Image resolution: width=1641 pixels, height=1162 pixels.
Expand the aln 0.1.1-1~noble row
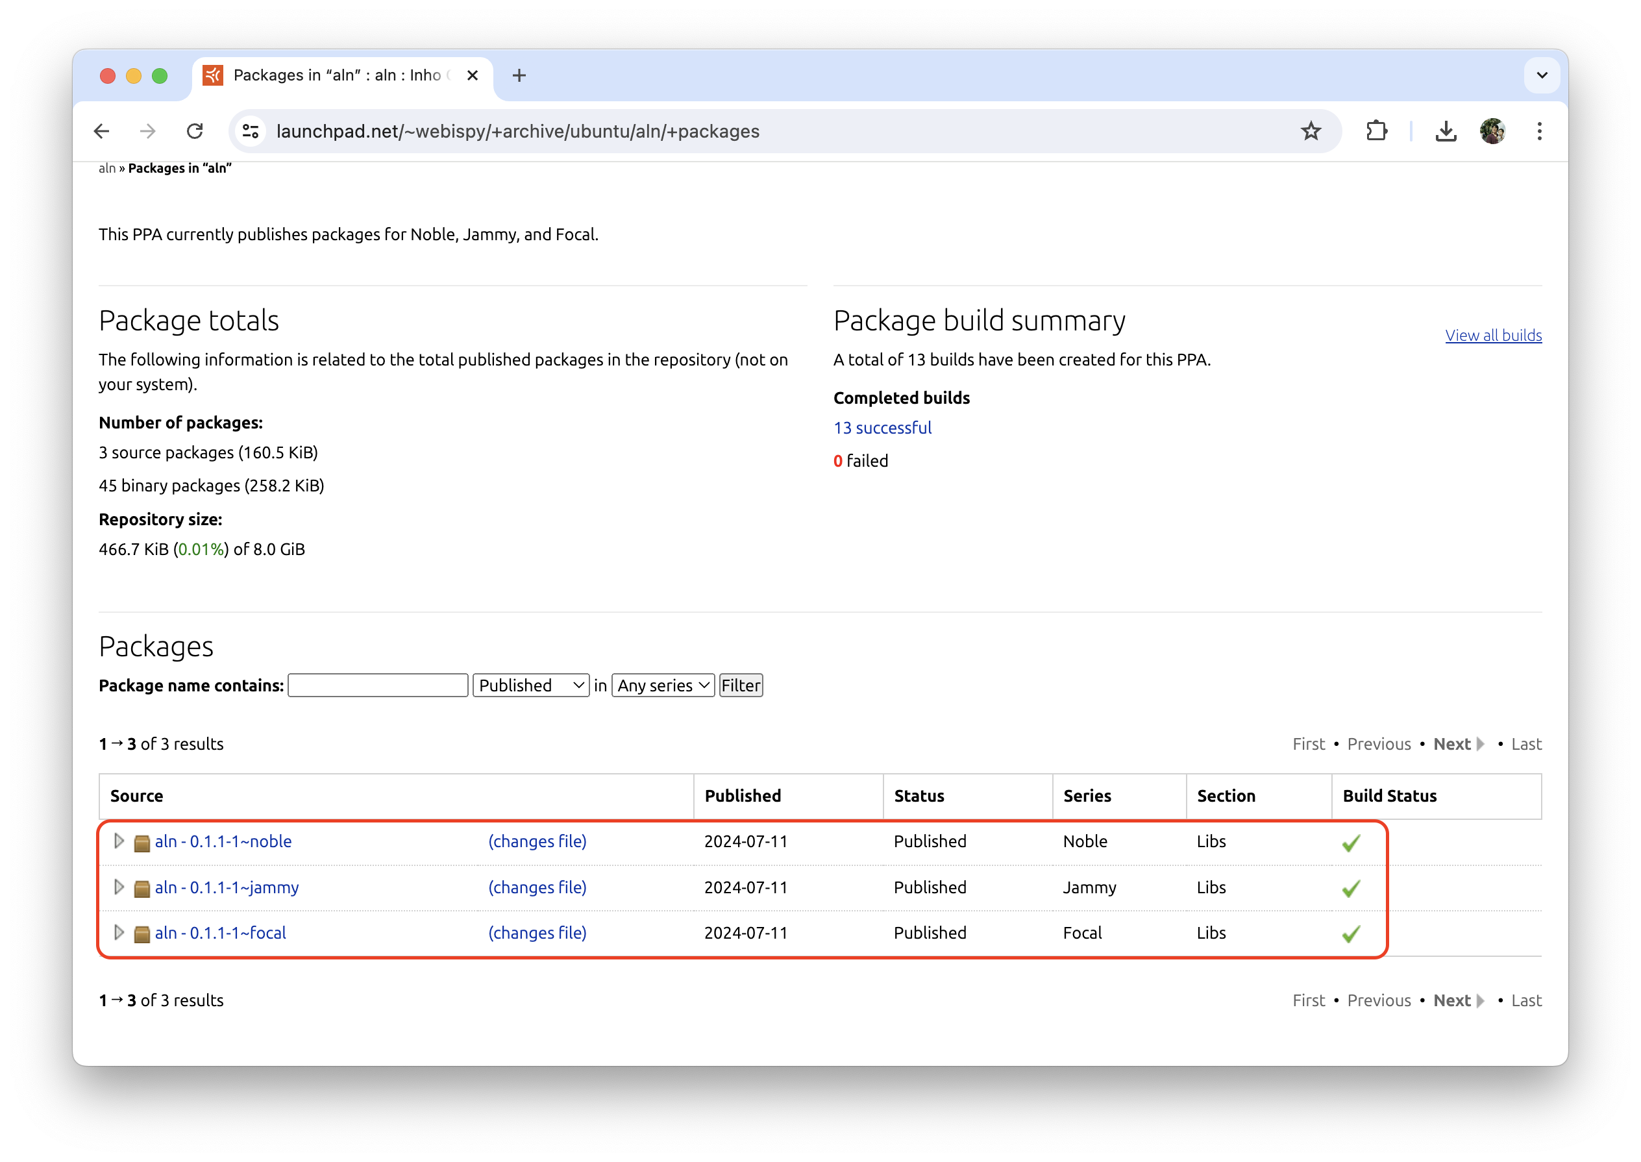pyautogui.click(x=119, y=841)
